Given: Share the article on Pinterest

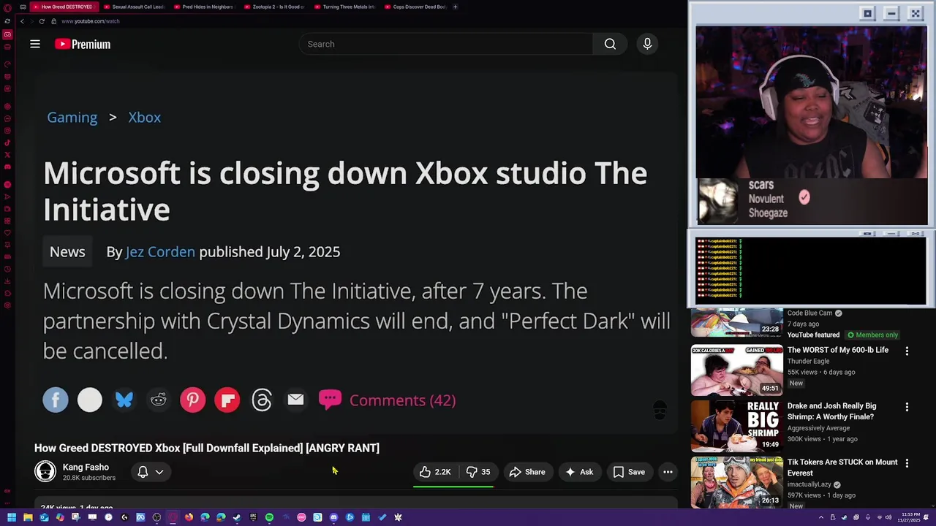Looking at the screenshot, I should click(x=193, y=400).
